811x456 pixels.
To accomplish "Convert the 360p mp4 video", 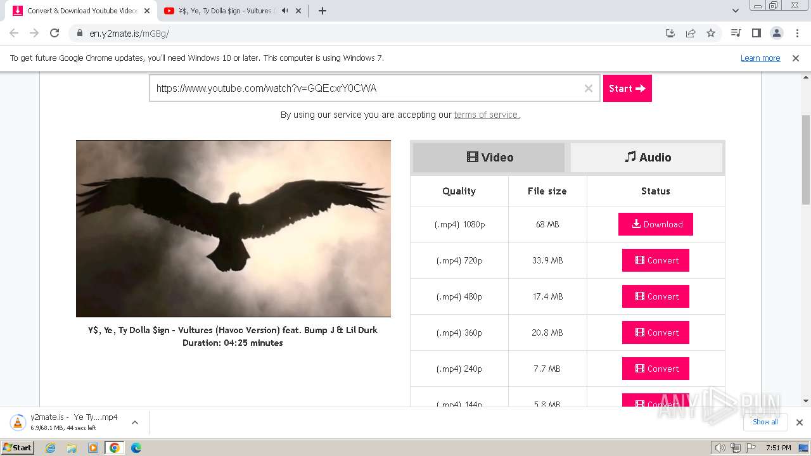I will click(656, 332).
